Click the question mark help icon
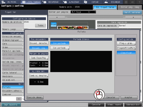The width and height of the screenshot is (143, 107). [139, 2]
